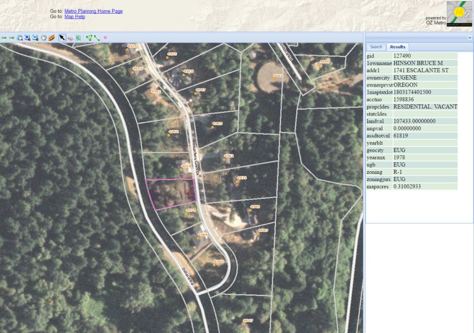Viewport: 474px width, 333px height.
Task: Click the eraser clear selection tool
Action: pyautogui.click(x=70, y=38)
